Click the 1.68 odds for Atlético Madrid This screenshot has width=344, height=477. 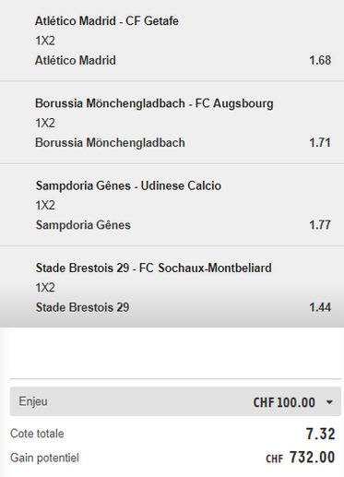pyautogui.click(x=320, y=60)
